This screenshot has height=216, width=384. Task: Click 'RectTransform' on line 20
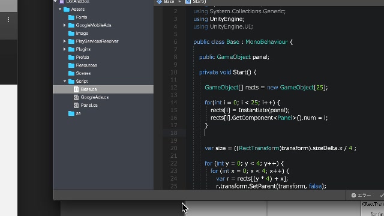tap(259, 148)
